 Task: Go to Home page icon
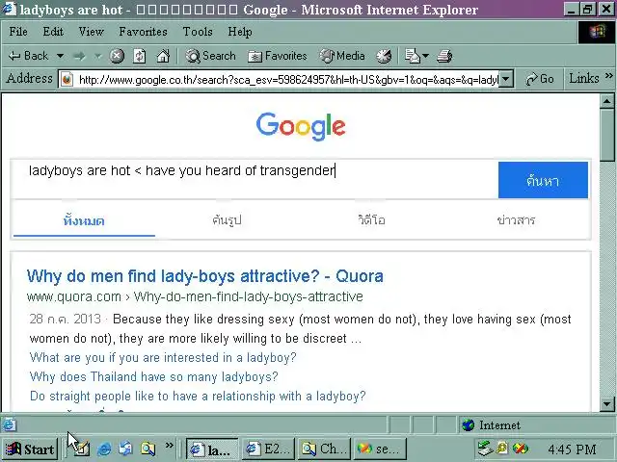point(163,56)
